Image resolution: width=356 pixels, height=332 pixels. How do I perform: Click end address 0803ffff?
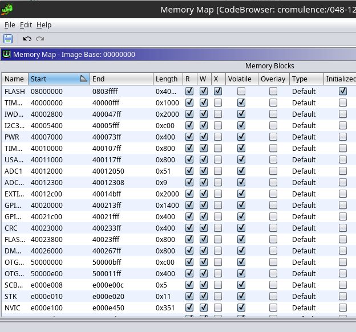click(105, 91)
